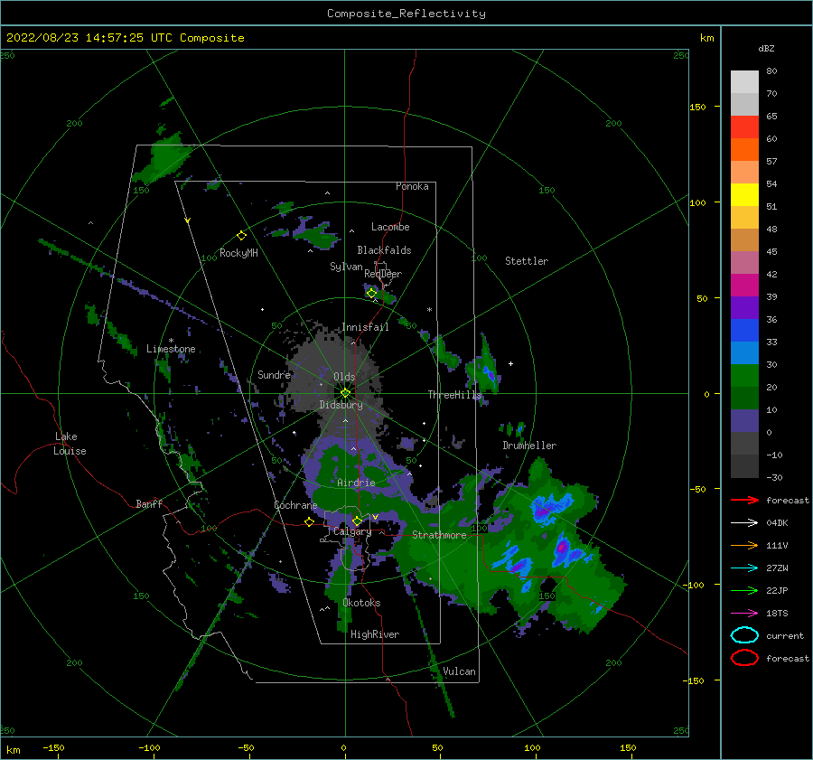813x760 pixels.
Task: Click the Didsbury city label
Action: 341,405
